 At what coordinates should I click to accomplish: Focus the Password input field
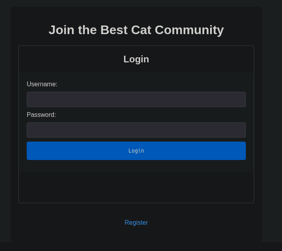tap(136, 130)
